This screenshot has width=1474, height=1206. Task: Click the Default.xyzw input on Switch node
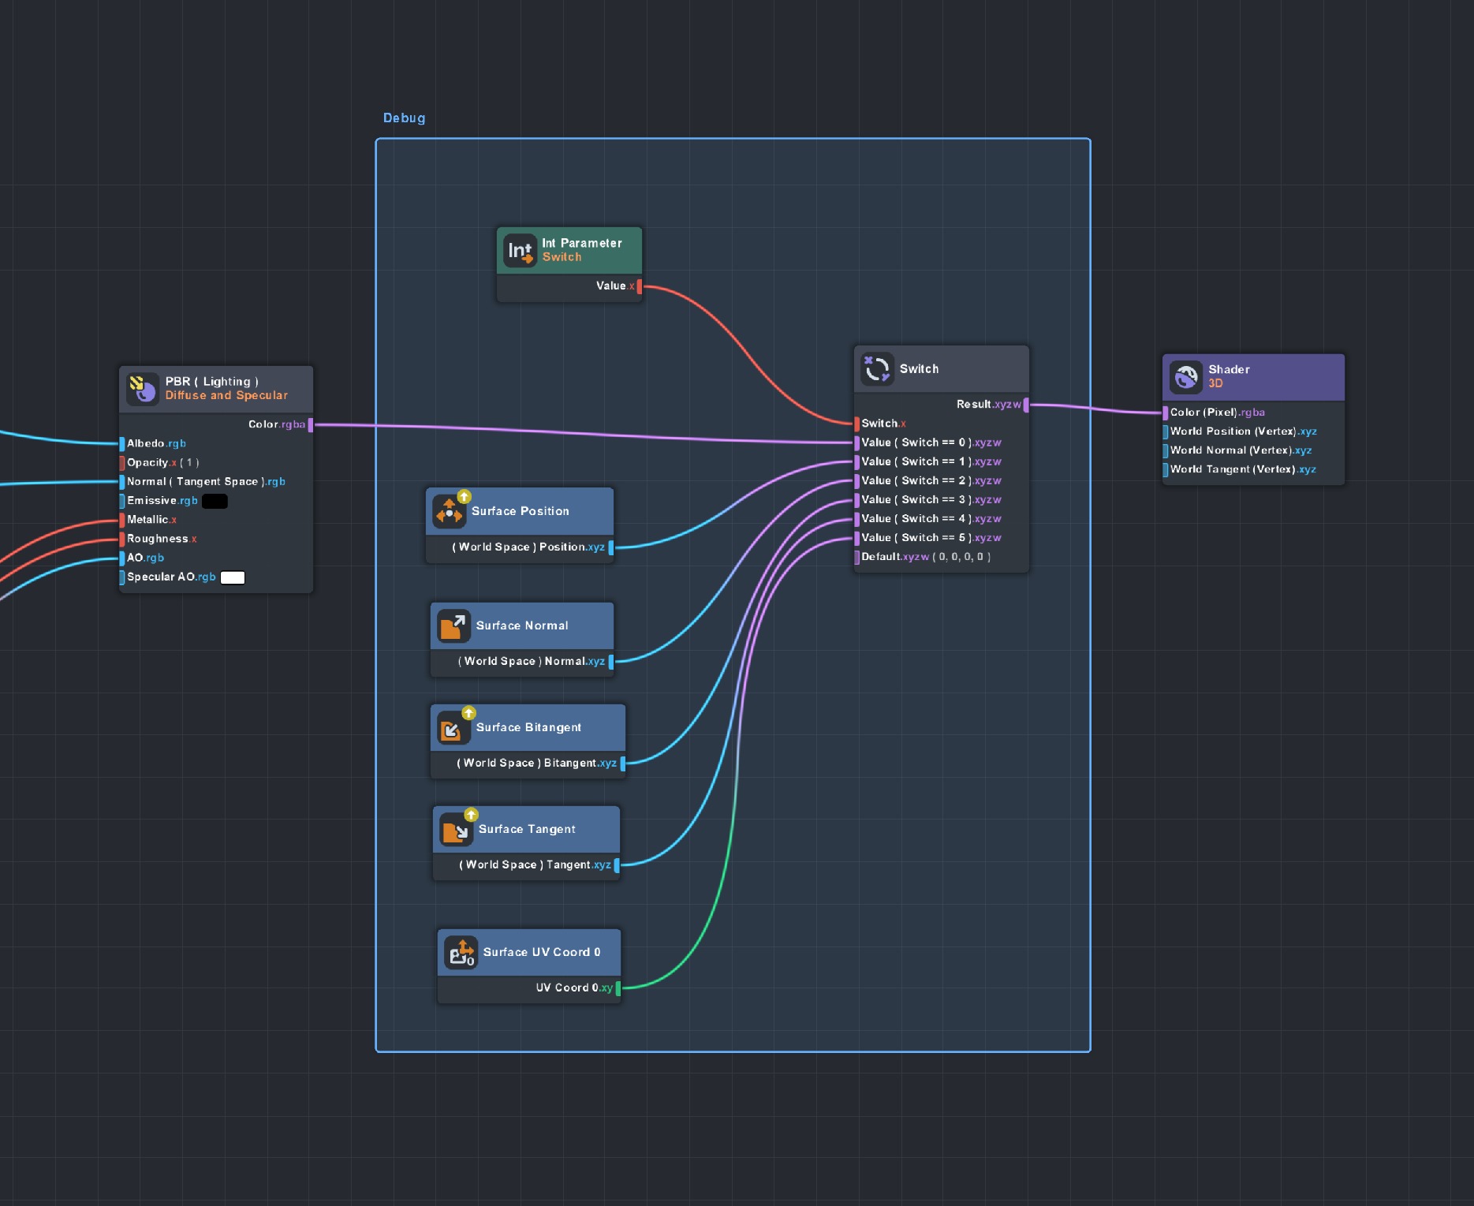[857, 557]
